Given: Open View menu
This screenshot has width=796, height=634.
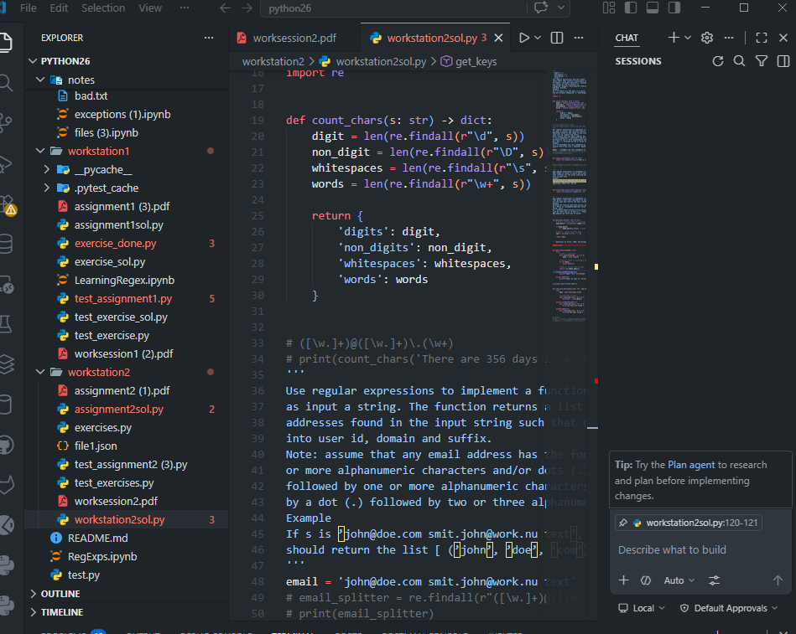Looking at the screenshot, I should pyautogui.click(x=150, y=8).
